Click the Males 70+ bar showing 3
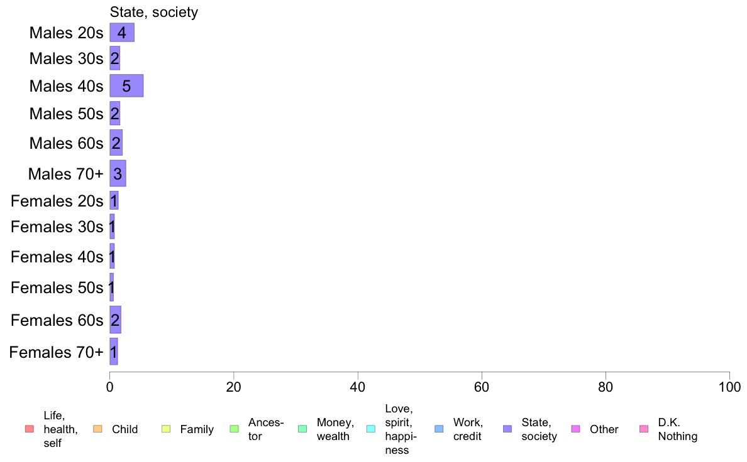 tap(118, 173)
